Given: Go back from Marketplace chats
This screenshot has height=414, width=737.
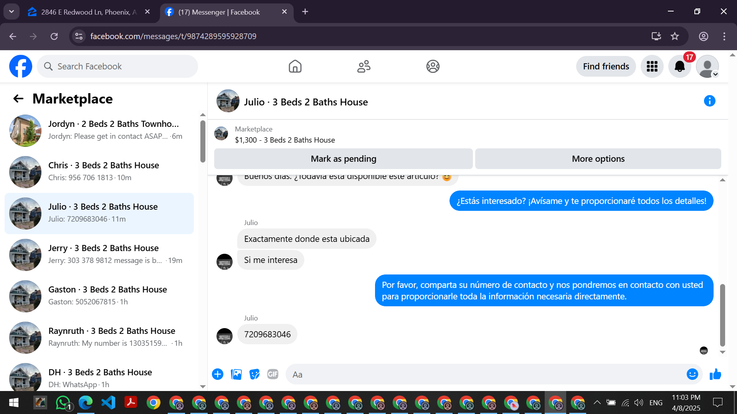Looking at the screenshot, I should click(x=18, y=99).
